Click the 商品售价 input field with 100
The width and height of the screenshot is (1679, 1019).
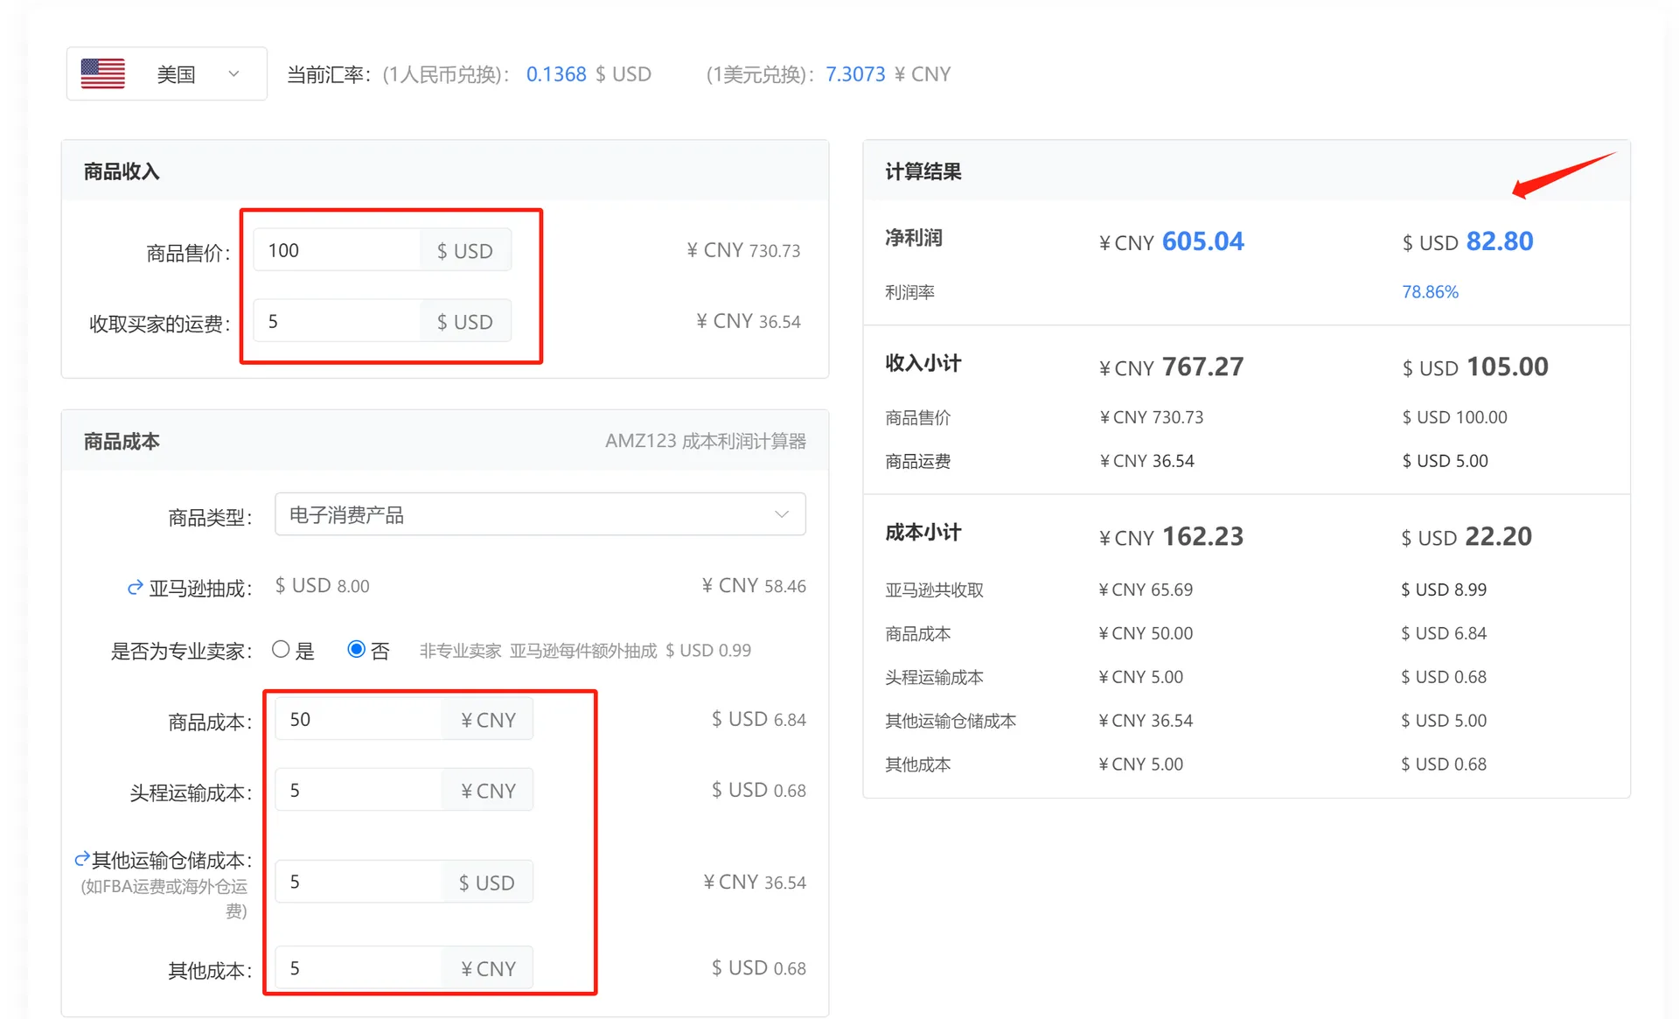pyautogui.click(x=337, y=250)
